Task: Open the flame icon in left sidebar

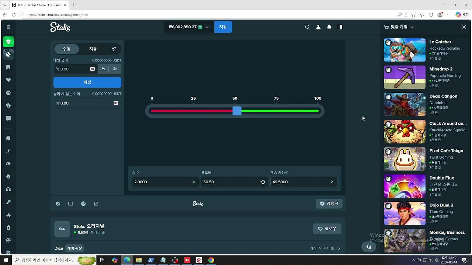Action: pos(8,177)
